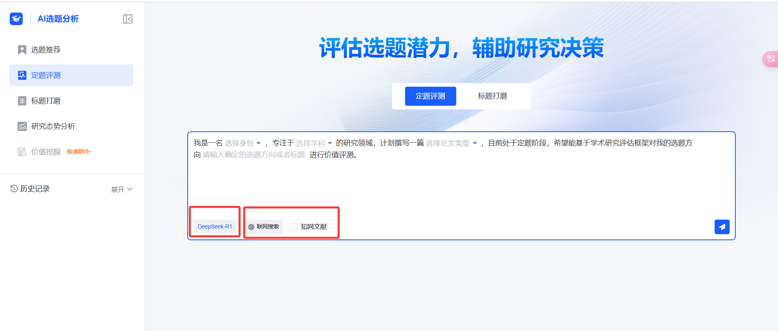Click the 选题推荐 bookmark star icon
This screenshot has height=331, width=778.
pos(22,50)
